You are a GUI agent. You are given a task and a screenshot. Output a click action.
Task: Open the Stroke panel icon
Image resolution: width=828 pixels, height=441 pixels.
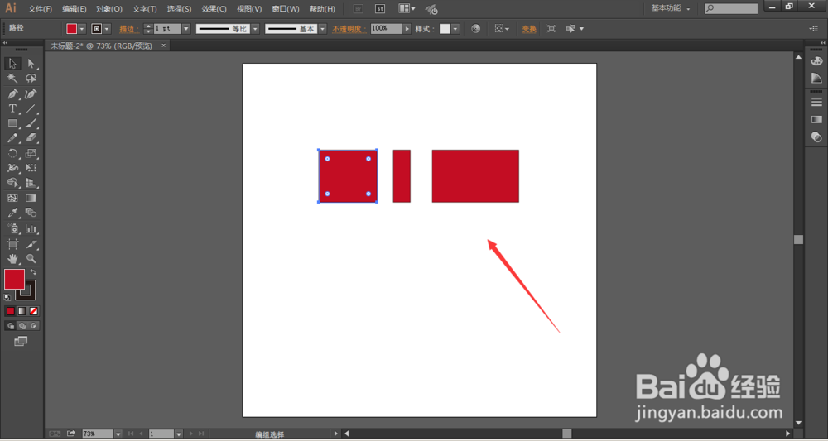[x=816, y=103]
